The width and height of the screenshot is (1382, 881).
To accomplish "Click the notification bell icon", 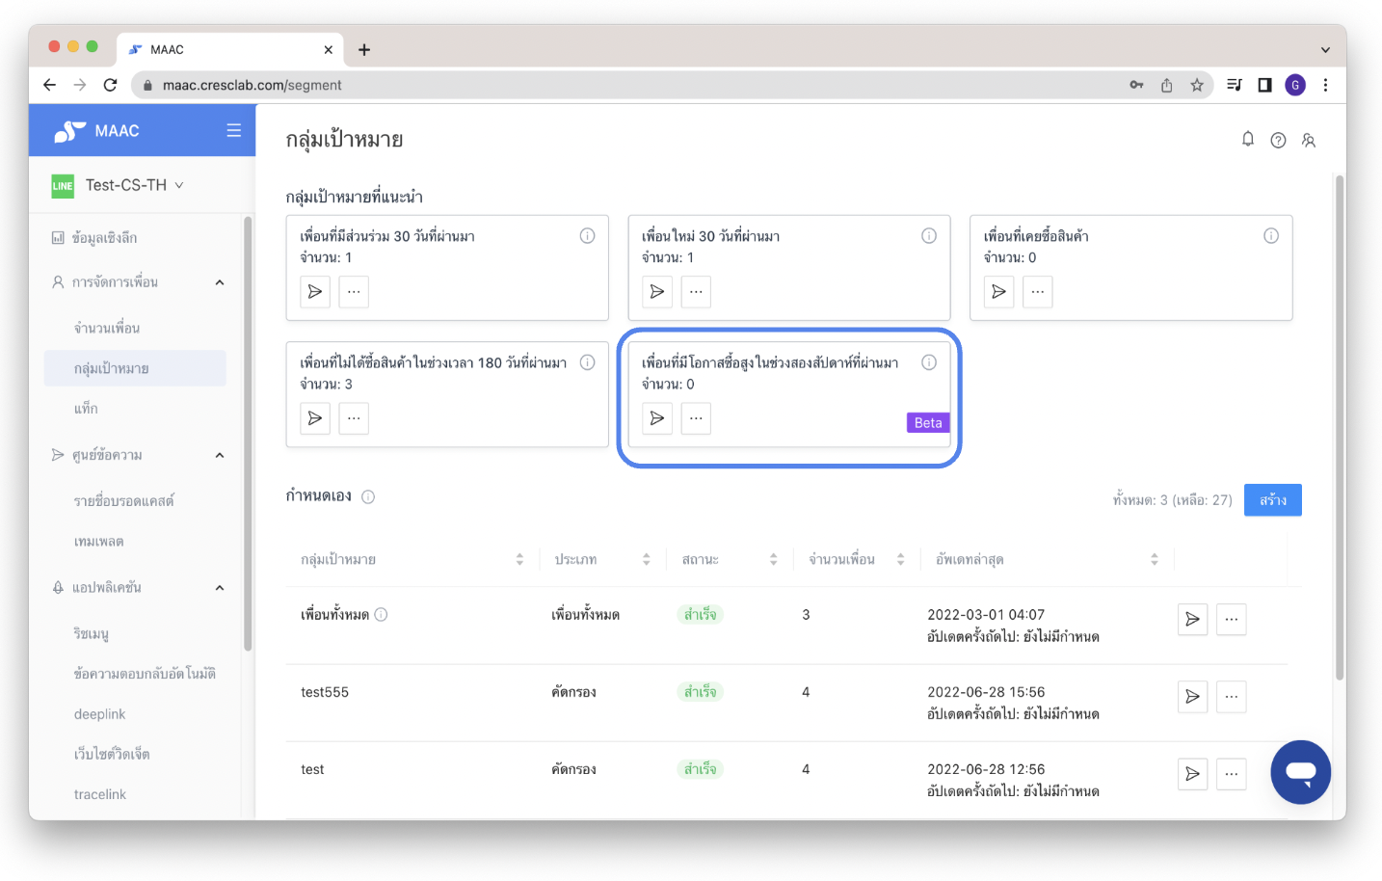I will click(1247, 140).
